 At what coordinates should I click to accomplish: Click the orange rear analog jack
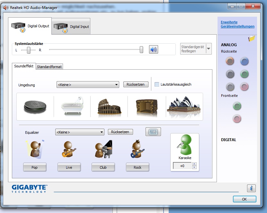click(230, 61)
